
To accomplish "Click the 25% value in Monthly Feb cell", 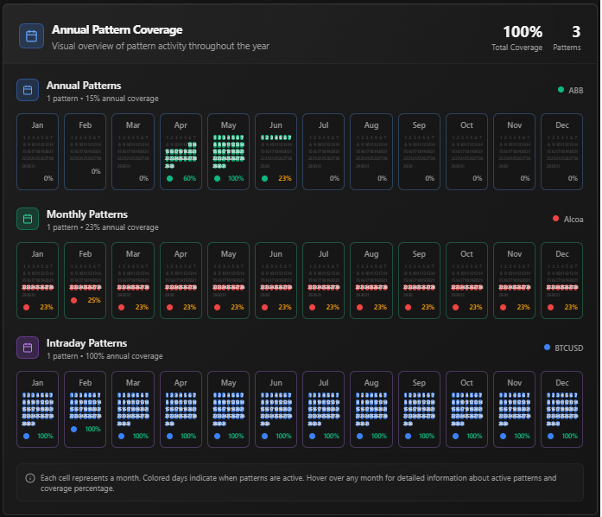I will pyautogui.click(x=94, y=300).
